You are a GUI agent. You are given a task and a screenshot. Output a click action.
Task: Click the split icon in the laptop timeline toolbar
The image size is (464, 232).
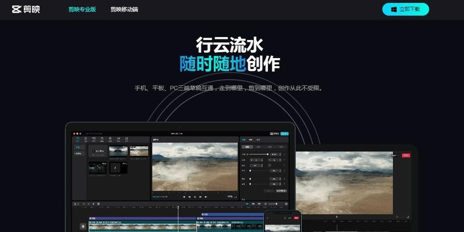pos(93,204)
